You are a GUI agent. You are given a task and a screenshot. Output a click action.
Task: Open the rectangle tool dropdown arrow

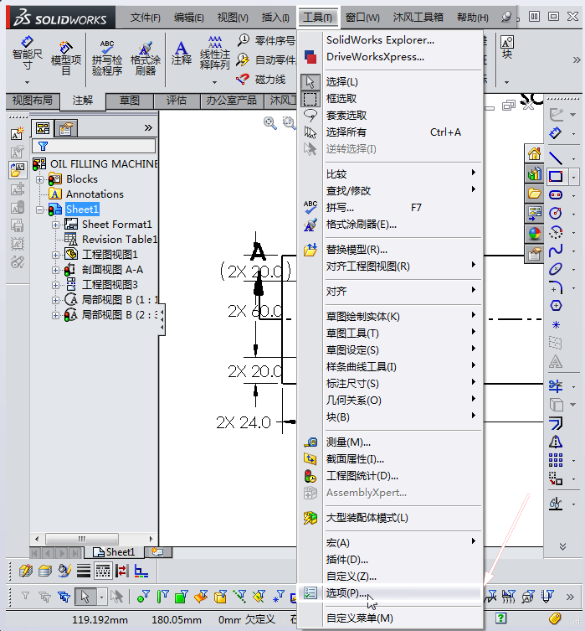(x=573, y=177)
